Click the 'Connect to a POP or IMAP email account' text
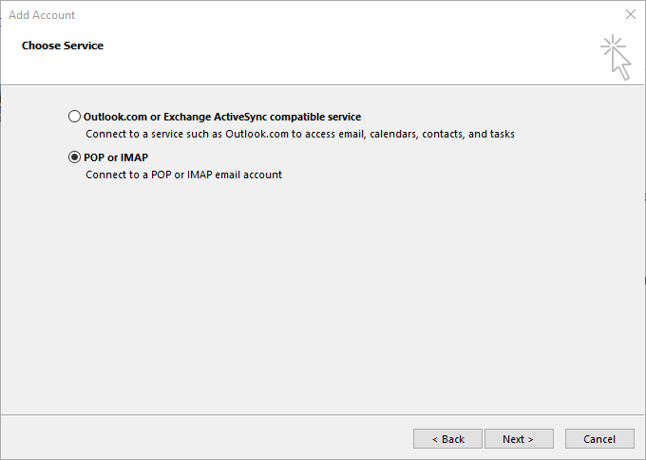Image resolution: width=646 pixels, height=460 pixels. coord(183,175)
